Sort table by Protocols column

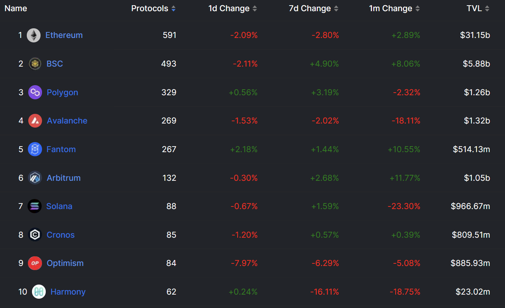[x=153, y=9]
